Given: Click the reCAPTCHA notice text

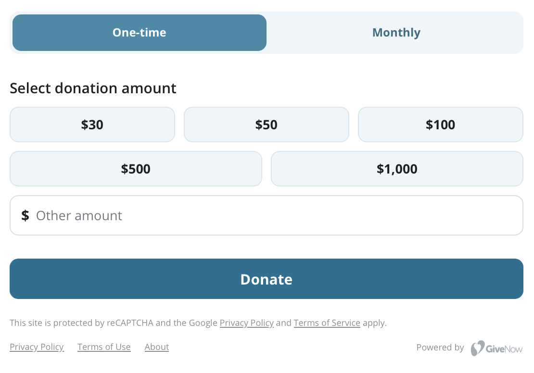Looking at the screenshot, I should coord(114,323).
